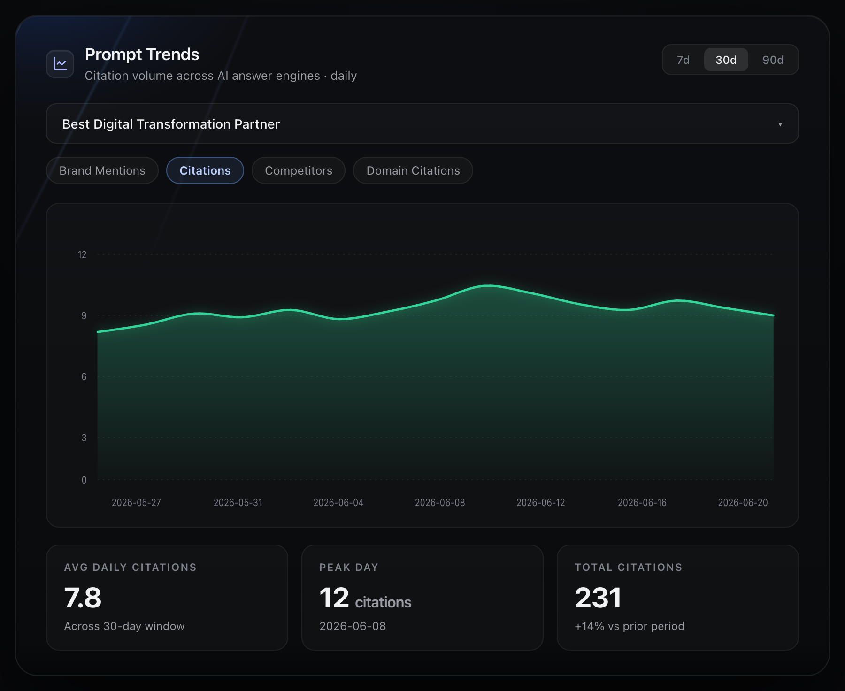Screen dimensions: 845x691
Task: Click the 3 y-axis label
Action: click(84, 438)
